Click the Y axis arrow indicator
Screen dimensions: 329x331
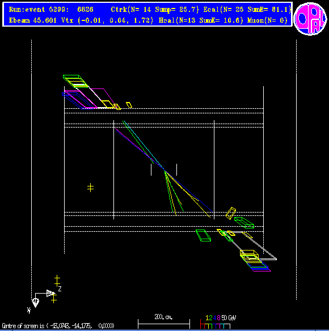35,303
